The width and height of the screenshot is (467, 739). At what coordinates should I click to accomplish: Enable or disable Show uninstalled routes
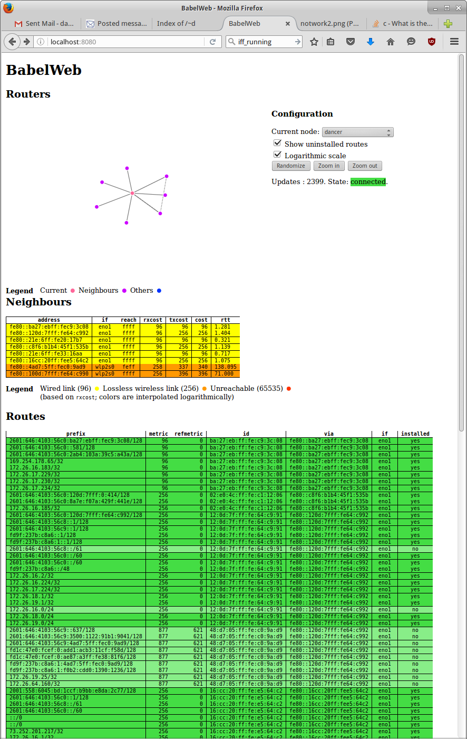coord(277,143)
